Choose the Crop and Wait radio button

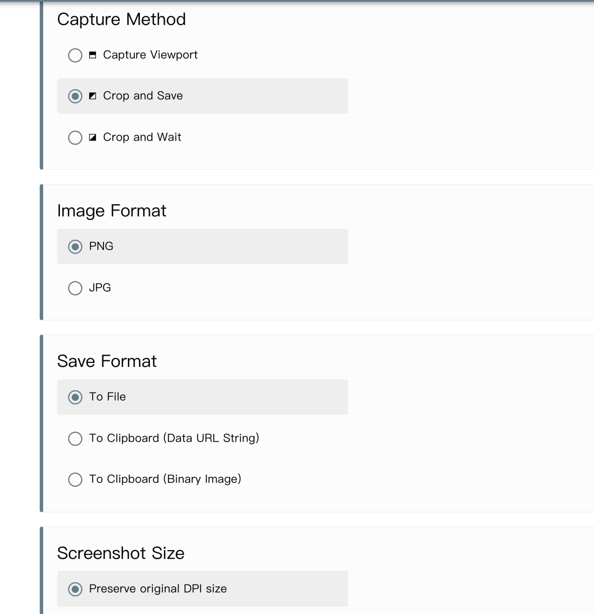coord(75,137)
